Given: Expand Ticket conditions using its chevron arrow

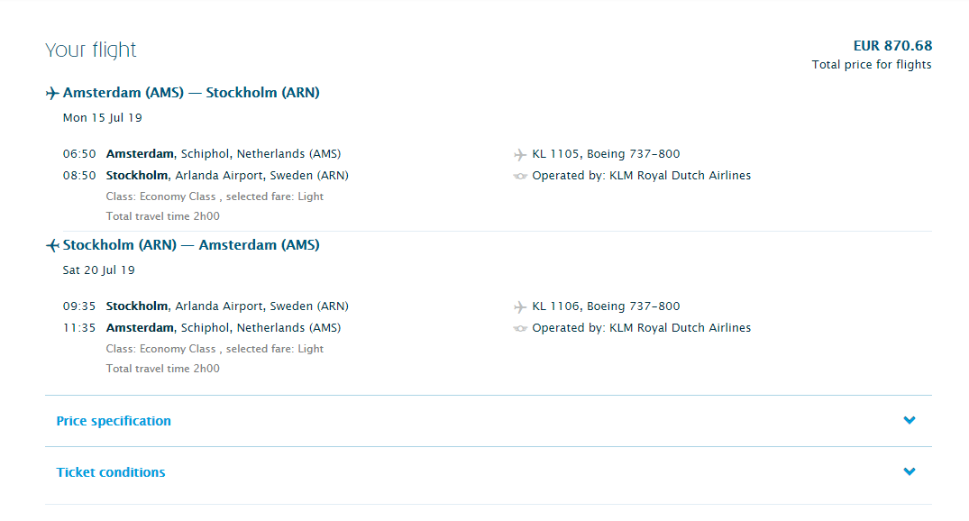Looking at the screenshot, I should (x=910, y=471).
